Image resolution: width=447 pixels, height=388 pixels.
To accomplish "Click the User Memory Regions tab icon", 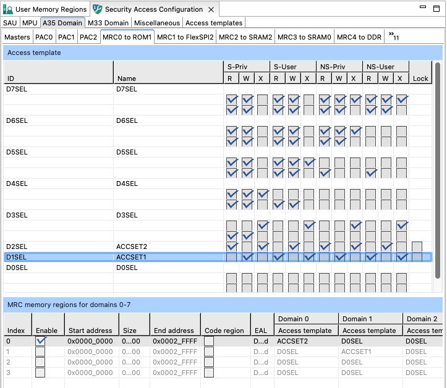I will point(8,9).
